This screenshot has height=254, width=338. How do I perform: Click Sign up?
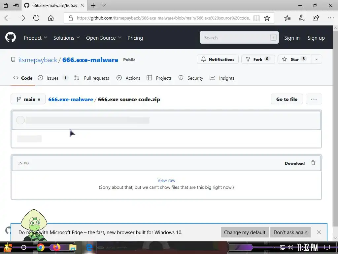pyautogui.click(x=316, y=38)
